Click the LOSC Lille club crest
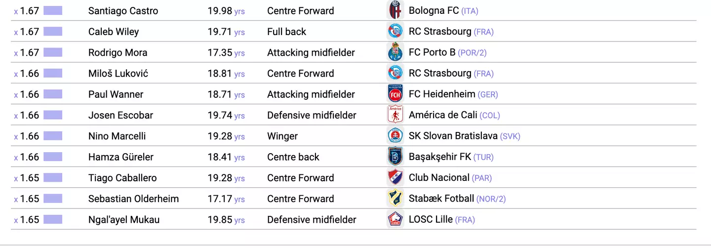The height and width of the screenshot is (248, 711). tap(395, 219)
